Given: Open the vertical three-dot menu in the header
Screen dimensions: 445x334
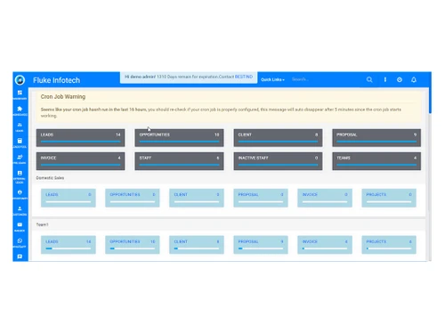Looking at the screenshot, I should 385,79.
